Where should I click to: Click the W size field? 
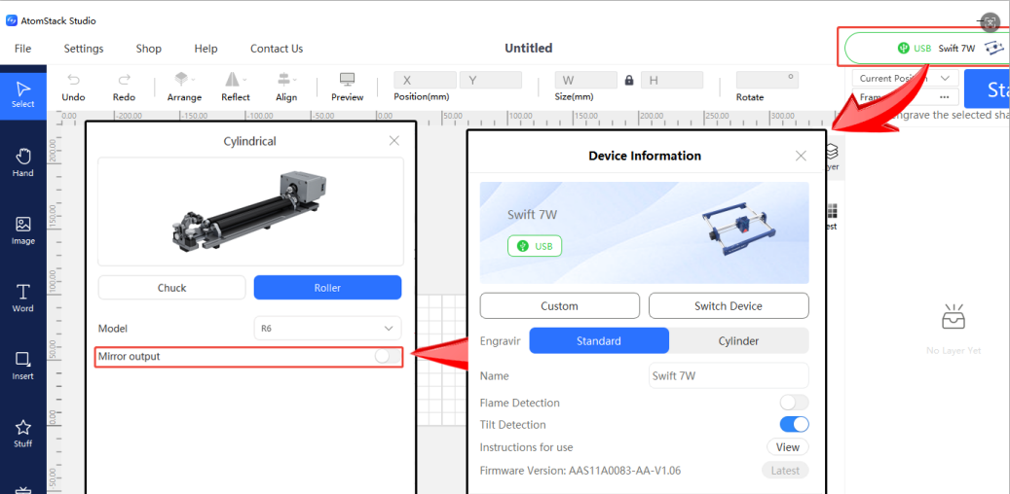click(586, 80)
